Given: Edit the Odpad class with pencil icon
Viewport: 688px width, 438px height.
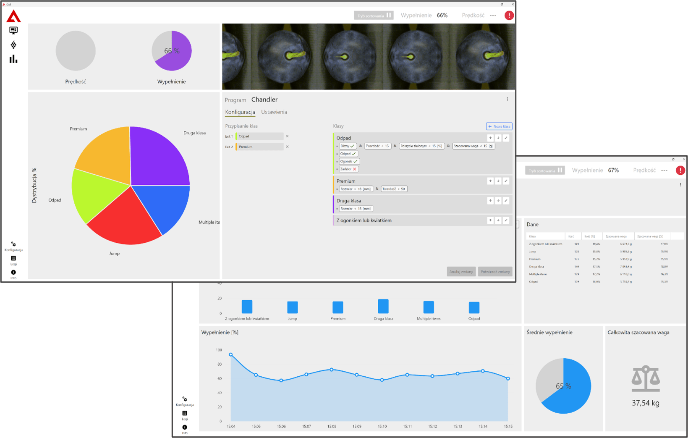Looking at the screenshot, I should (x=506, y=138).
